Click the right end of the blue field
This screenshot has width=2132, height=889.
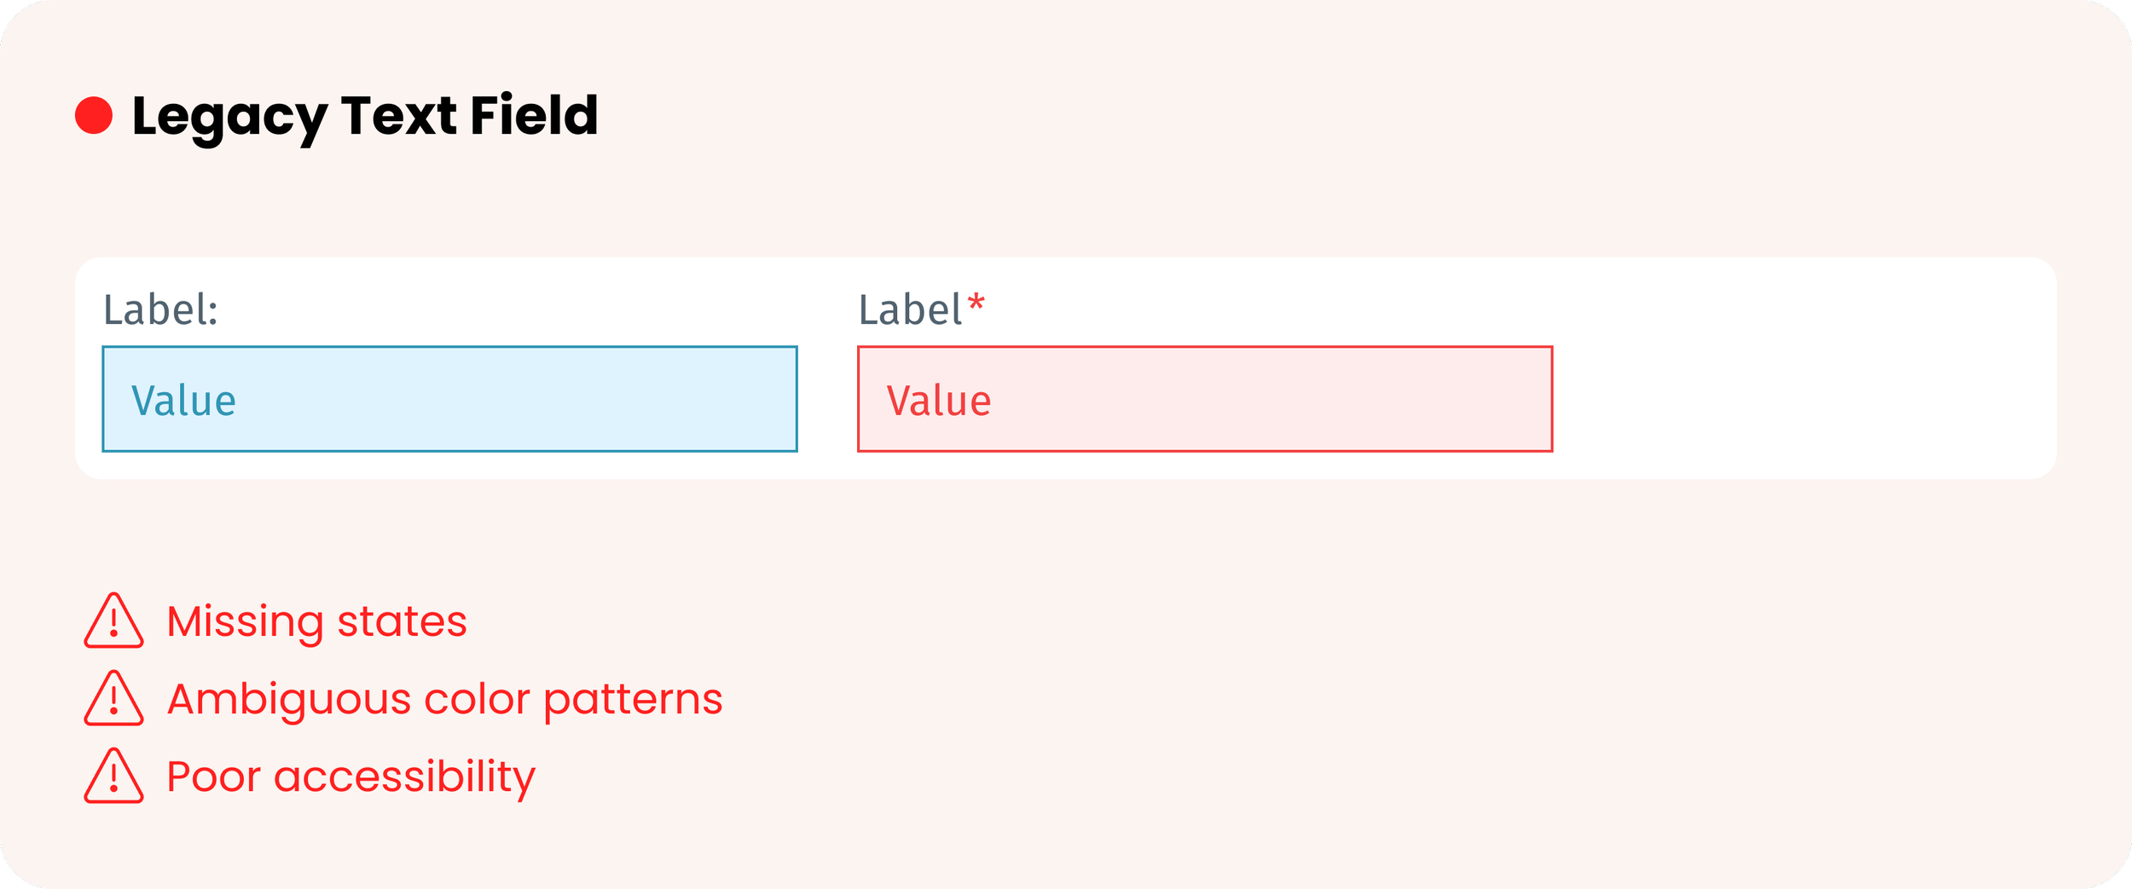tap(768, 399)
